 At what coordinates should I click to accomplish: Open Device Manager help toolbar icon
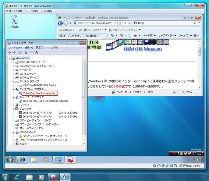tap(26, 52)
